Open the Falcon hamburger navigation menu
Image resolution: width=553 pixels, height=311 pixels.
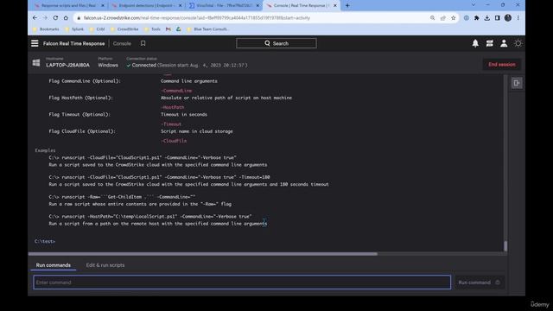(35, 43)
